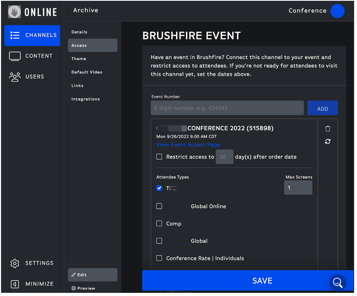The image size is (357, 296).
Task: Open the Content section icon
Action: point(15,56)
